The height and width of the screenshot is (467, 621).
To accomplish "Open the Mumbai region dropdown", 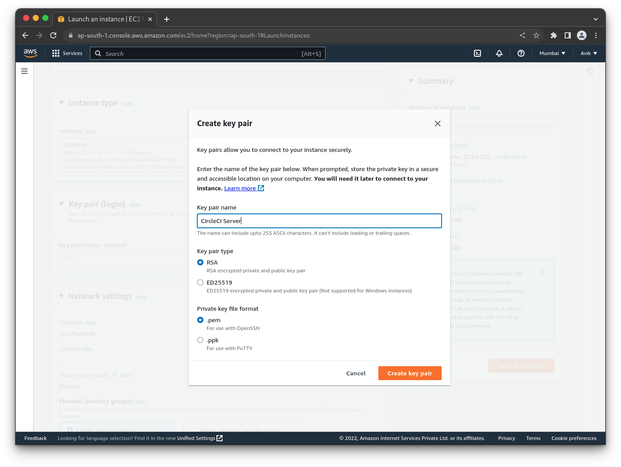I will [552, 53].
